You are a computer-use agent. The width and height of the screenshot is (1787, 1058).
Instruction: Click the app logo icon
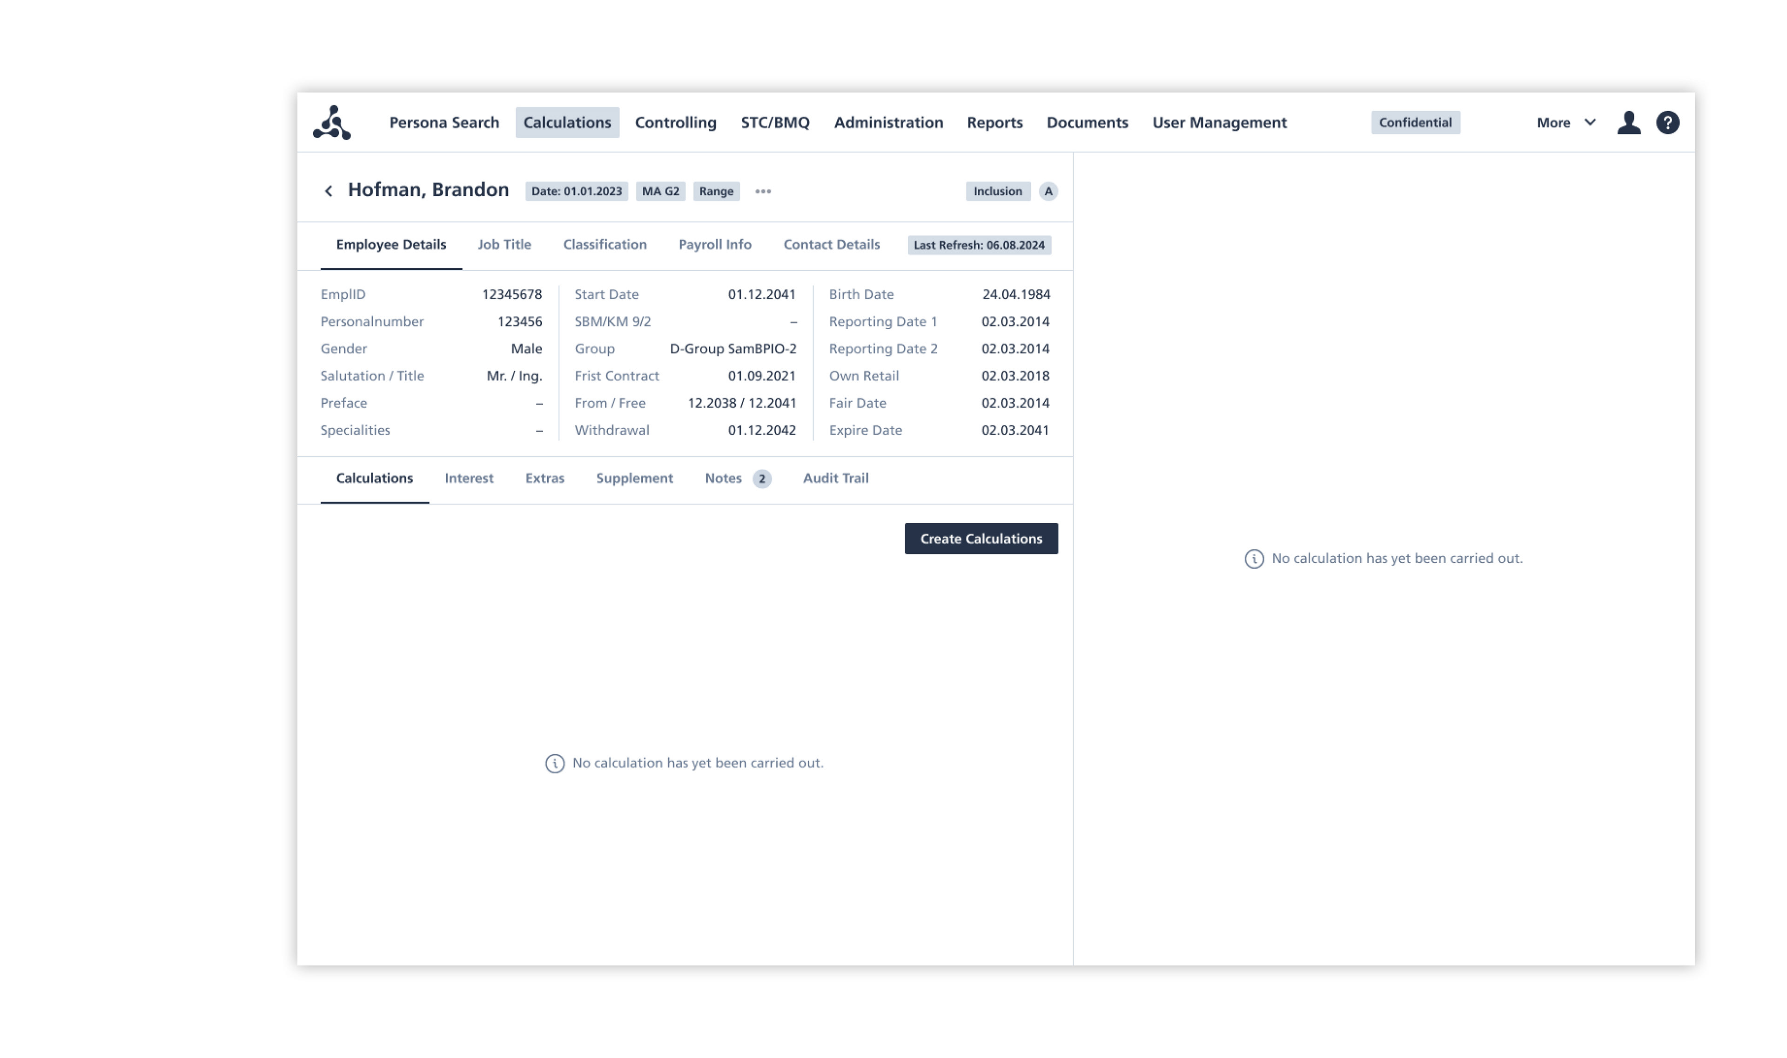(332, 123)
